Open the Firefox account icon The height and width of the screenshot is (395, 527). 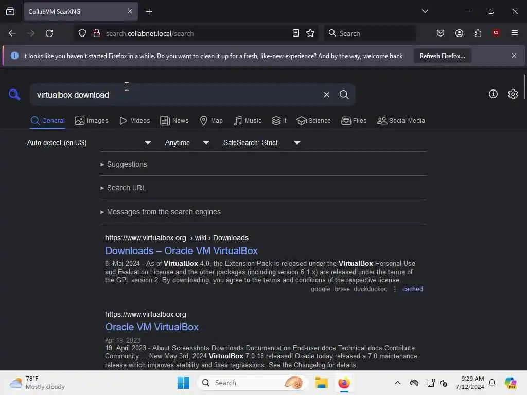(459, 33)
